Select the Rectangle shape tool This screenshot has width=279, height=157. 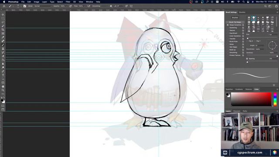tap(3, 82)
